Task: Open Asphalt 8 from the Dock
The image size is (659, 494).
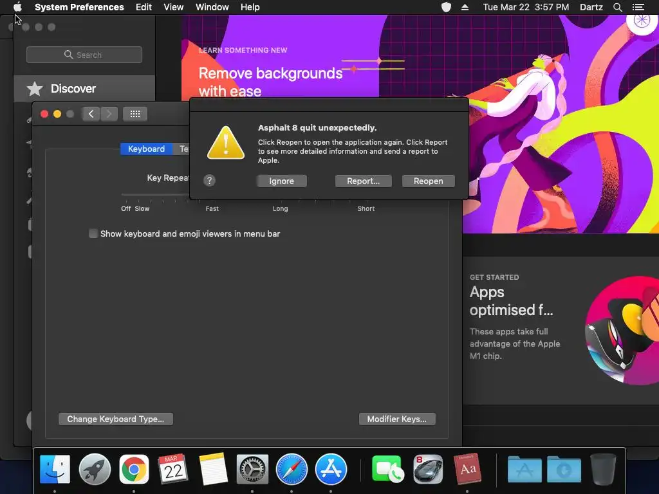Action: pos(428,469)
